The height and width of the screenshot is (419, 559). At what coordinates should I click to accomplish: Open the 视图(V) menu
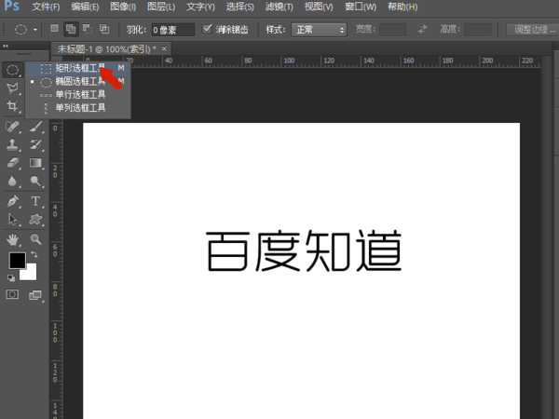point(319,7)
